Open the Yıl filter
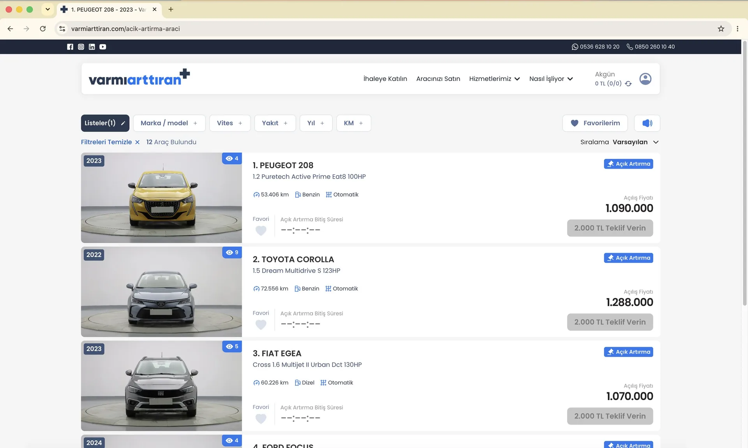This screenshot has height=448, width=748. click(316, 123)
